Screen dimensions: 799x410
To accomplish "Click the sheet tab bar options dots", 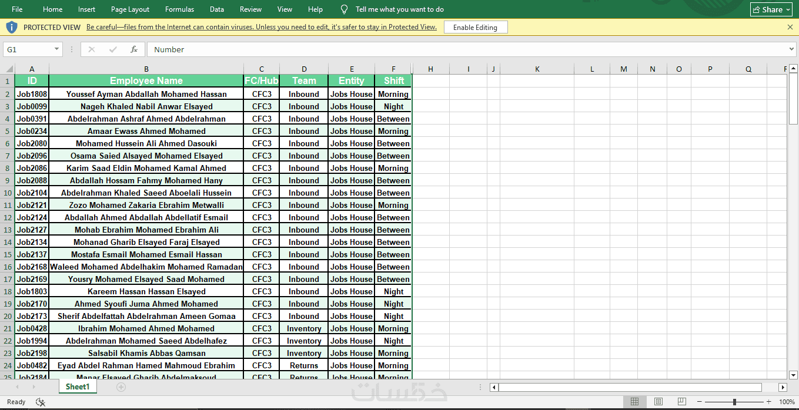I will click(x=482, y=387).
